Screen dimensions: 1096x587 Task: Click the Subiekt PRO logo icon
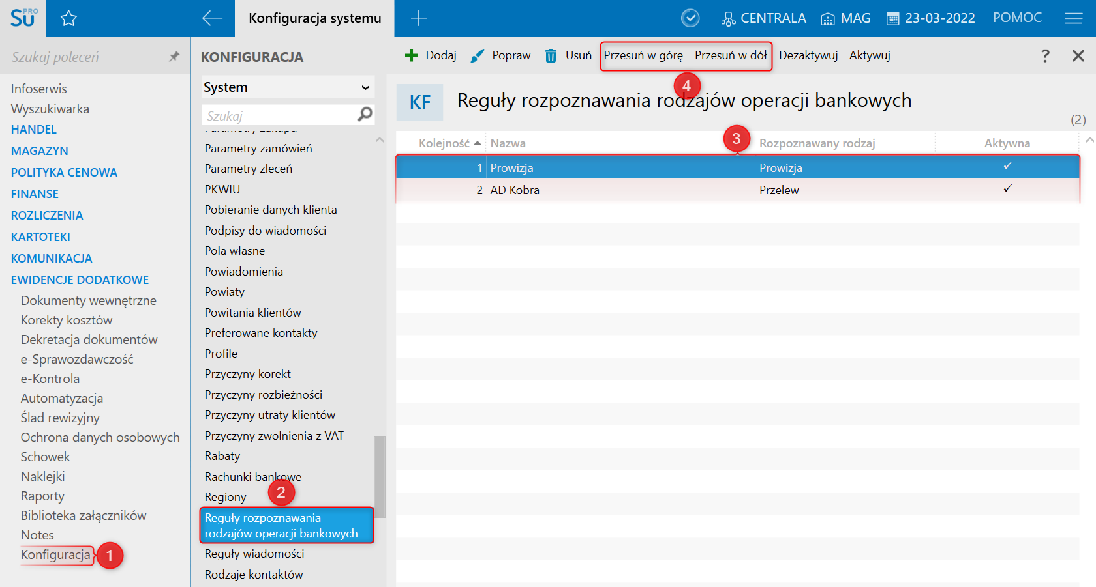point(23,18)
